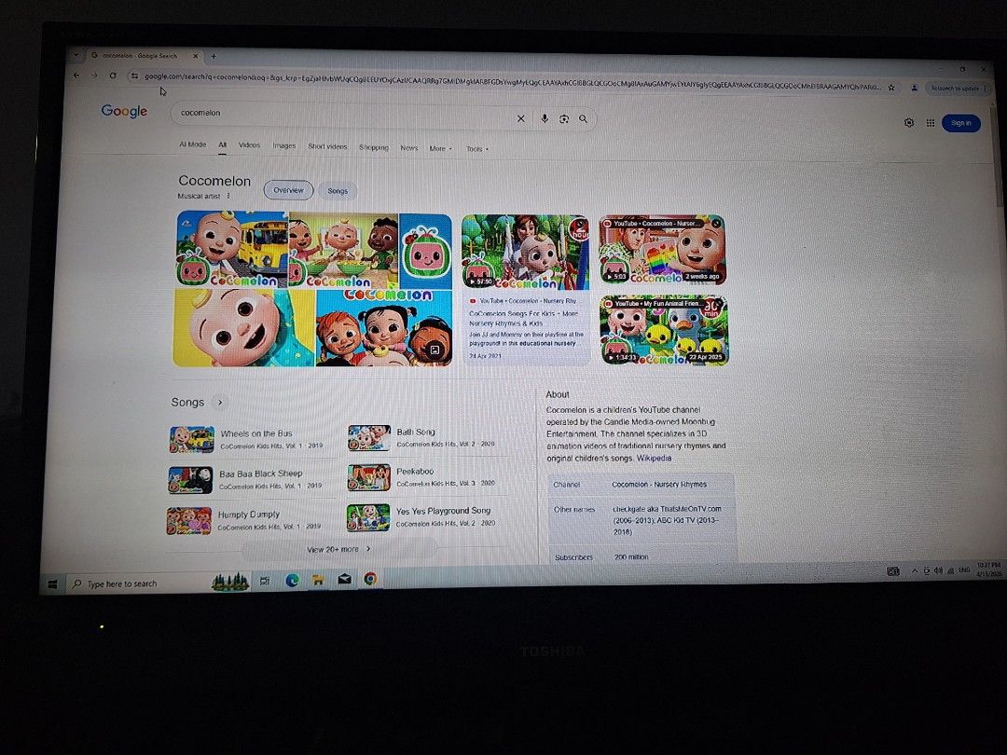Submit search with the magnifying glass icon
1007x755 pixels.
[x=583, y=118]
